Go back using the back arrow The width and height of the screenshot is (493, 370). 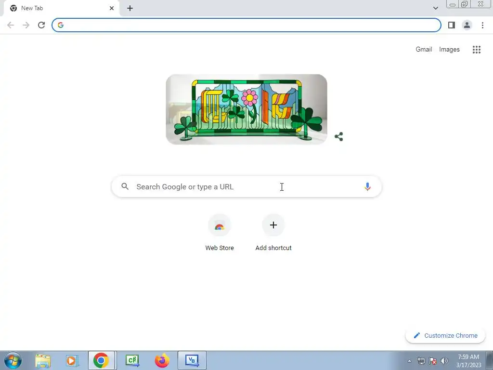pos(11,25)
